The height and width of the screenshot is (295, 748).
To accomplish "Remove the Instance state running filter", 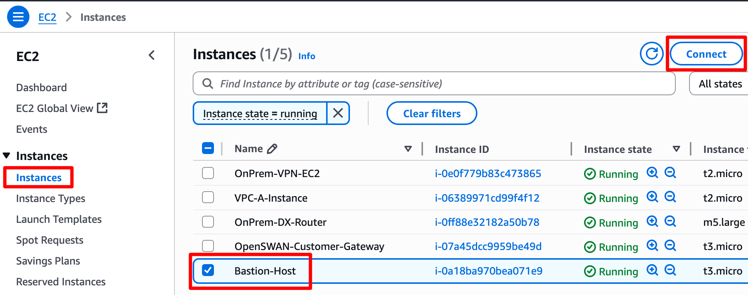I will click(x=338, y=113).
